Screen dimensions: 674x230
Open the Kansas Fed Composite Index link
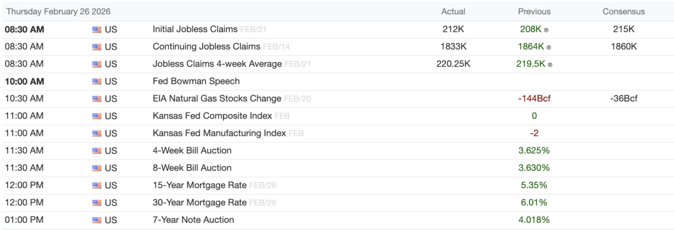click(212, 116)
